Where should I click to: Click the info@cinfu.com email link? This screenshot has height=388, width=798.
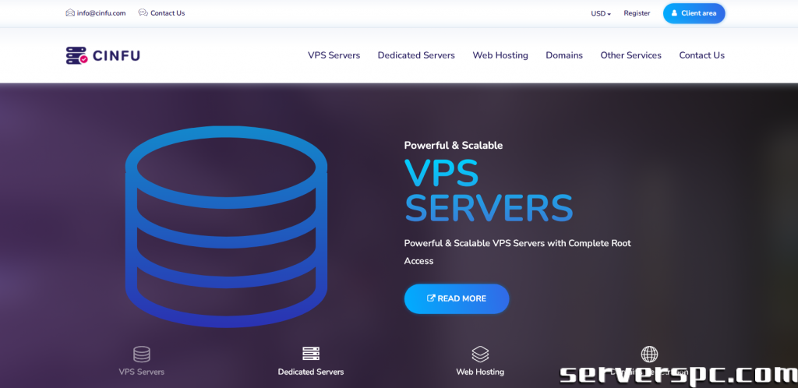[98, 13]
